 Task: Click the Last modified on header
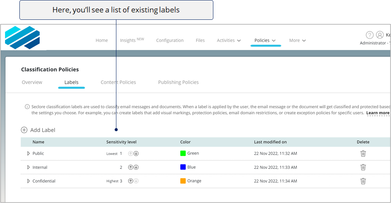point(270,142)
